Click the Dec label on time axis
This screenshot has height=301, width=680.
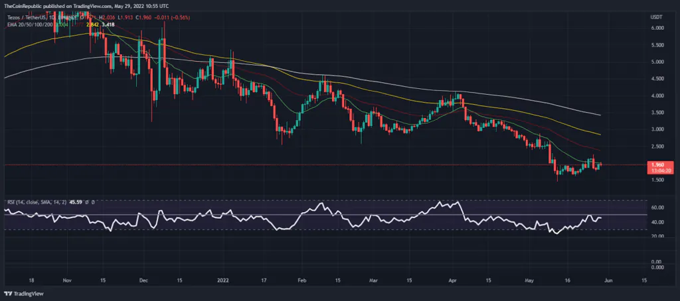click(143, 280)
